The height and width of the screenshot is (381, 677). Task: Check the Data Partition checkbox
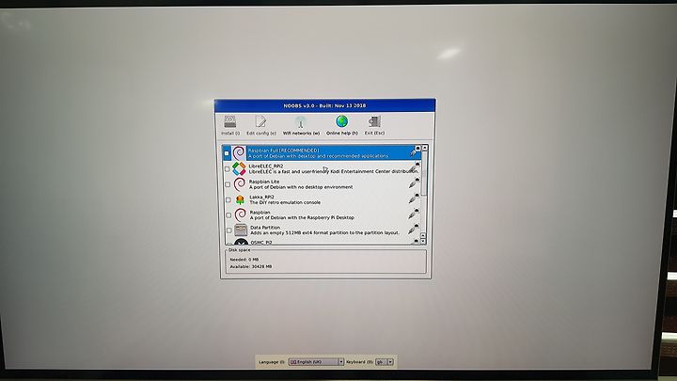click(228, 230)
